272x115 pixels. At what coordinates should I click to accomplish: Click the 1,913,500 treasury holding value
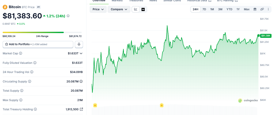pyautogui.click(x=72, y=109)
